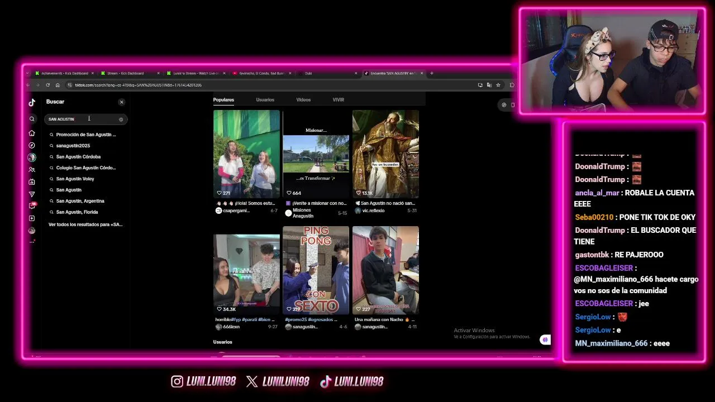Open a new browser tab with the plus
Screen dimensions: 715x402
point(431,73)
